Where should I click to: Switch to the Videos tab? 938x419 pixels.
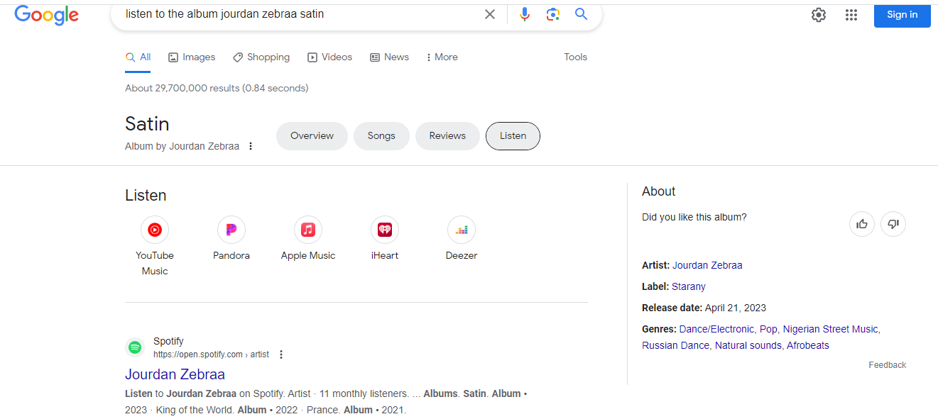coord(329,57)
